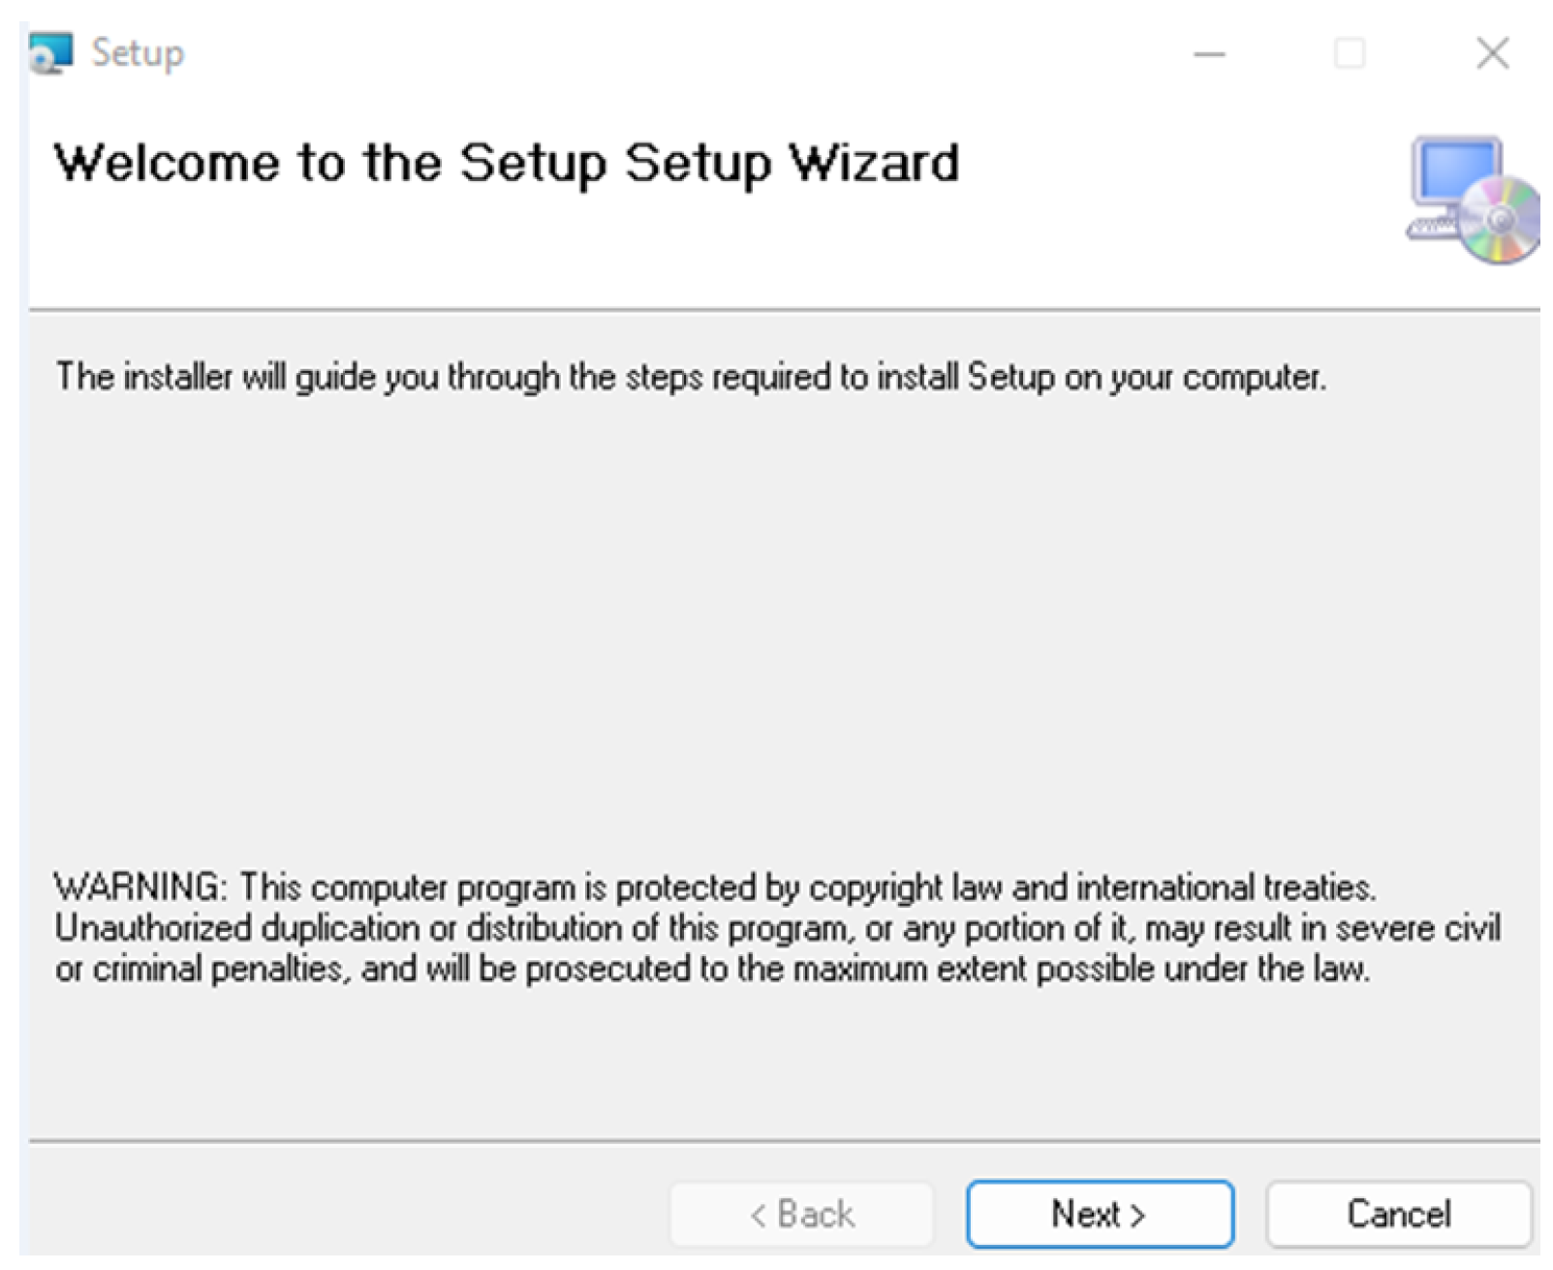This screenshot has width=1553, height=1270.
Task: Click the "Welcome to the Setup Setup Wizard" heading
Action: tap(506, 163)
